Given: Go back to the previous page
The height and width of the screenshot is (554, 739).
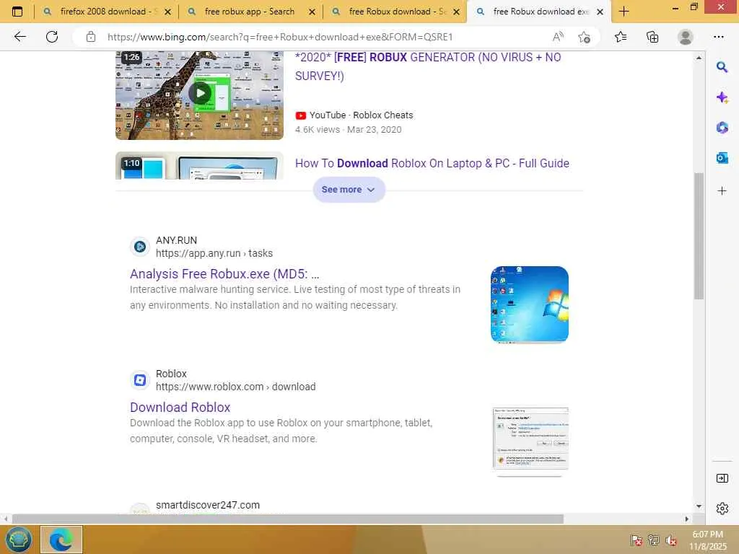Looking at the screenshot, I should (x=19, y=37).
